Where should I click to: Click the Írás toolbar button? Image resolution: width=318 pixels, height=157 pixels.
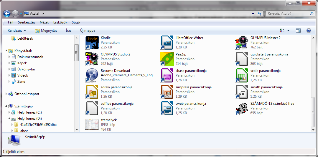click(69, 31)
